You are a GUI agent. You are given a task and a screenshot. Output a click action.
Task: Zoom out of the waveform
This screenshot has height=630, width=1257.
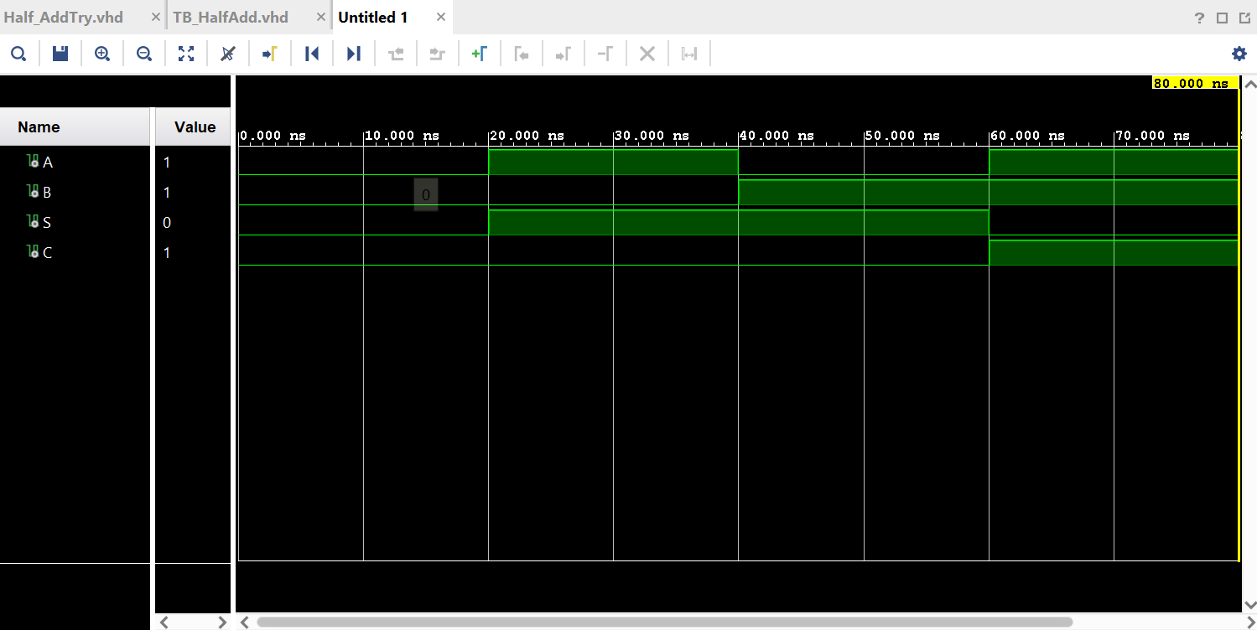[x=144, y=54]
